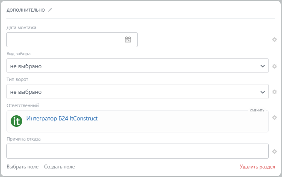Click the gear icon for Ответственный field
This screenshot has height=177, width=282.
click(x=275, y=117)
